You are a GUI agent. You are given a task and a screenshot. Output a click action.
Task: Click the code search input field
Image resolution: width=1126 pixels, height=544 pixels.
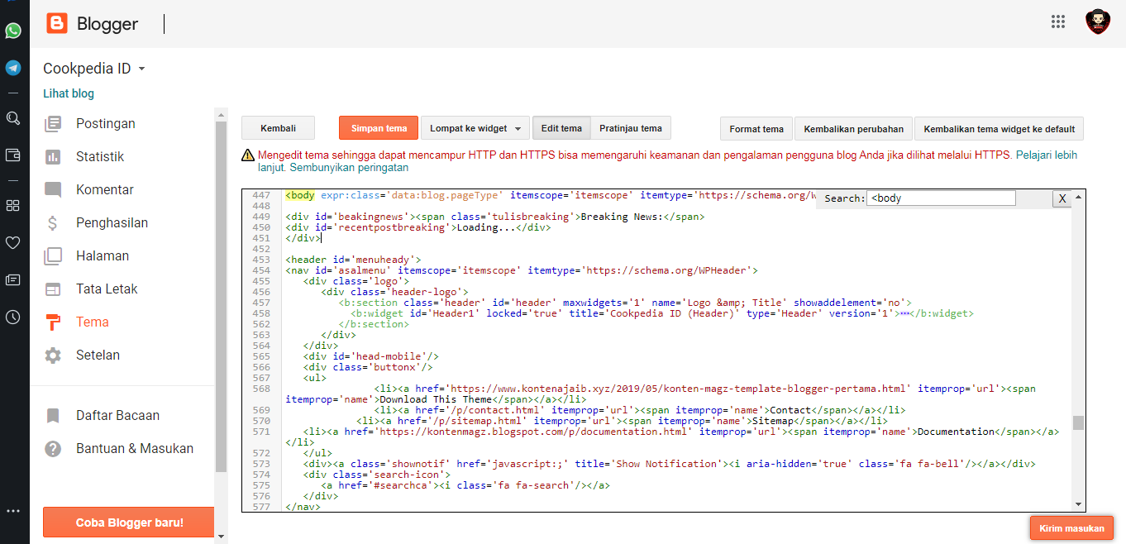click(941, 198)
